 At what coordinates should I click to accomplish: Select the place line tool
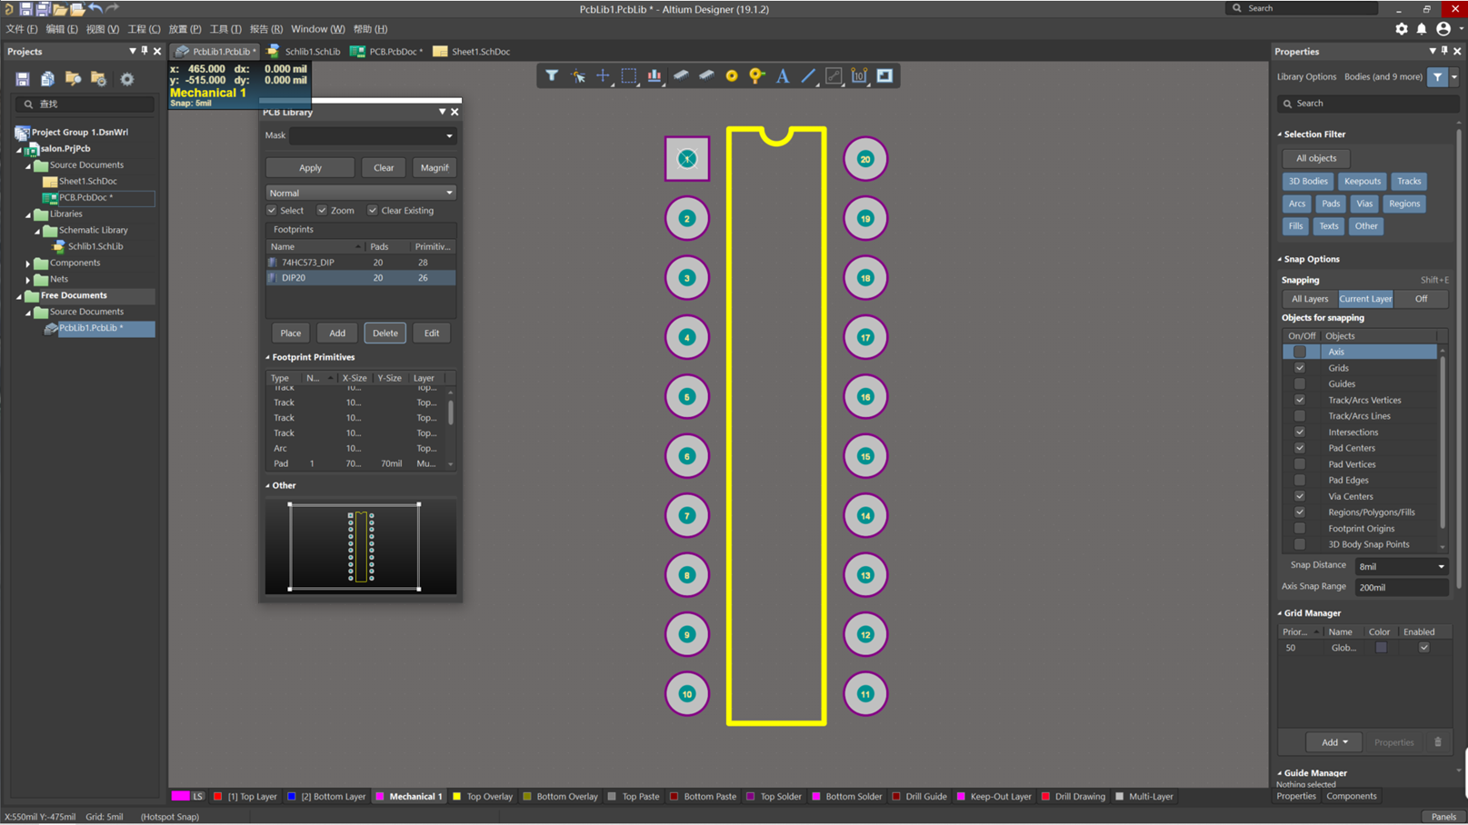pyautogui.click(x=808, y=75)
